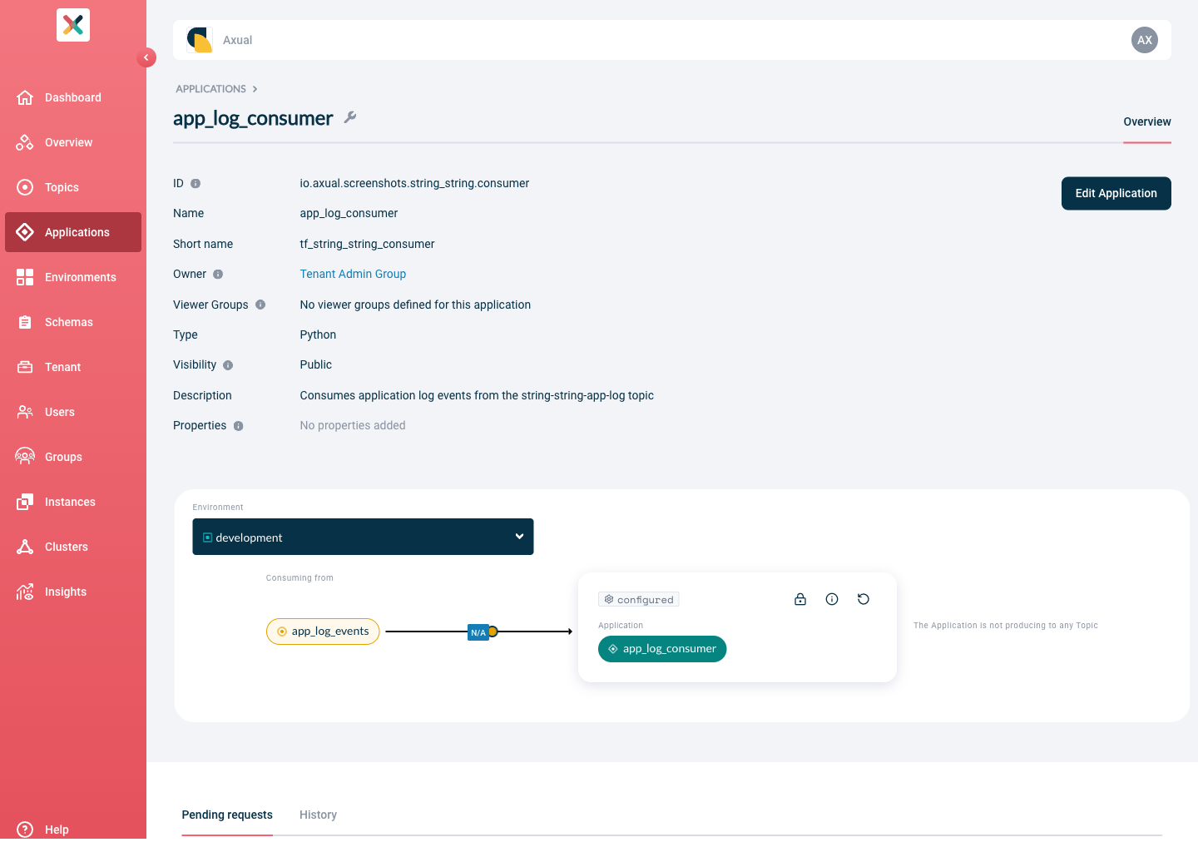Click the lock icon in application card
Screen dimensions: 1198x852
[x=800, y=599]
